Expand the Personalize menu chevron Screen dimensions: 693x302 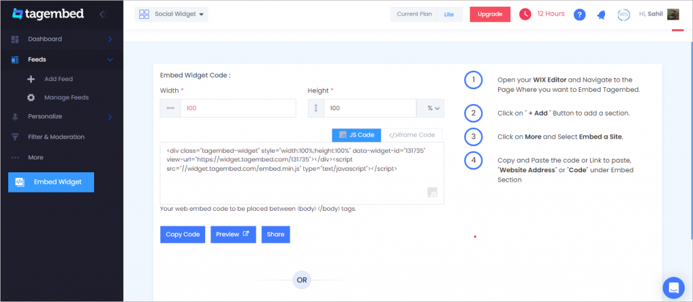coord(110,117)
